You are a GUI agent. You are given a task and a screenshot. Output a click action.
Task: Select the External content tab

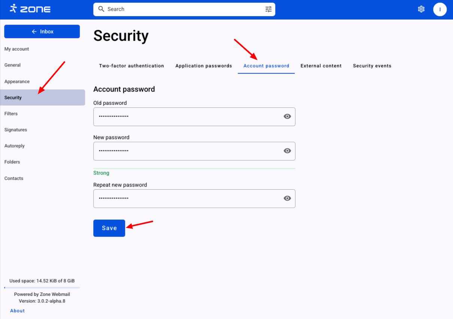pos(321,66)
